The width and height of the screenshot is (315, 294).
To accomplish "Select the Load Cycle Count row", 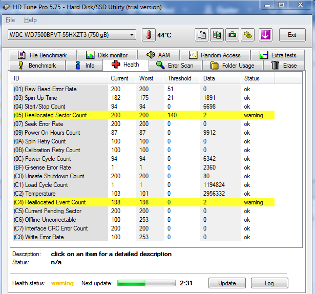I will (143, 185).
